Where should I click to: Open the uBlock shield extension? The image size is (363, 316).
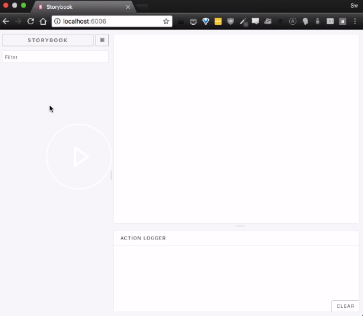(231, 21)
